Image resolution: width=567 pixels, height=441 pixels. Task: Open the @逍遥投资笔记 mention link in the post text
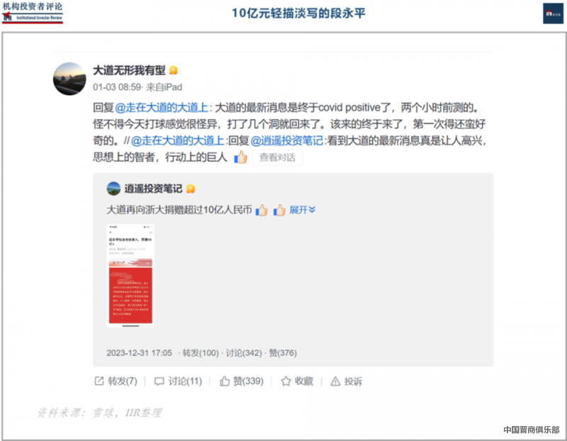click(x=287, y=140)
